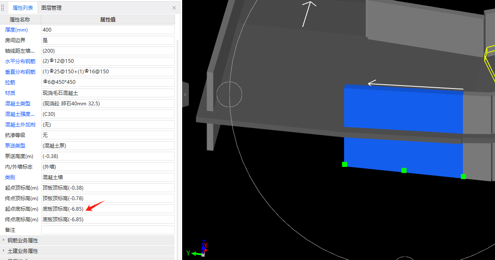Open the 混凝土强度 value (C30)
This screenshot has width=495, height=260.
pyautogui.click(x=108, y=114)
